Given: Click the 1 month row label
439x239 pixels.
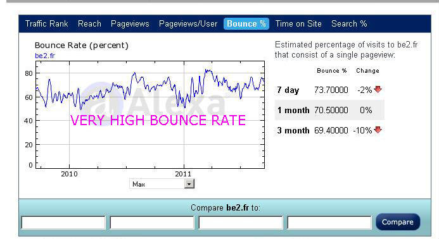Looking at the screenshot, I should point(293,110).
